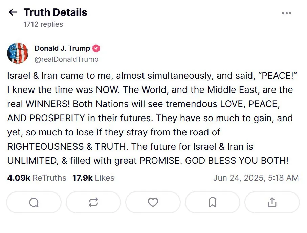View the 1712 replies thread
This screenshot has height=233, width=307.
coord(43,24)
